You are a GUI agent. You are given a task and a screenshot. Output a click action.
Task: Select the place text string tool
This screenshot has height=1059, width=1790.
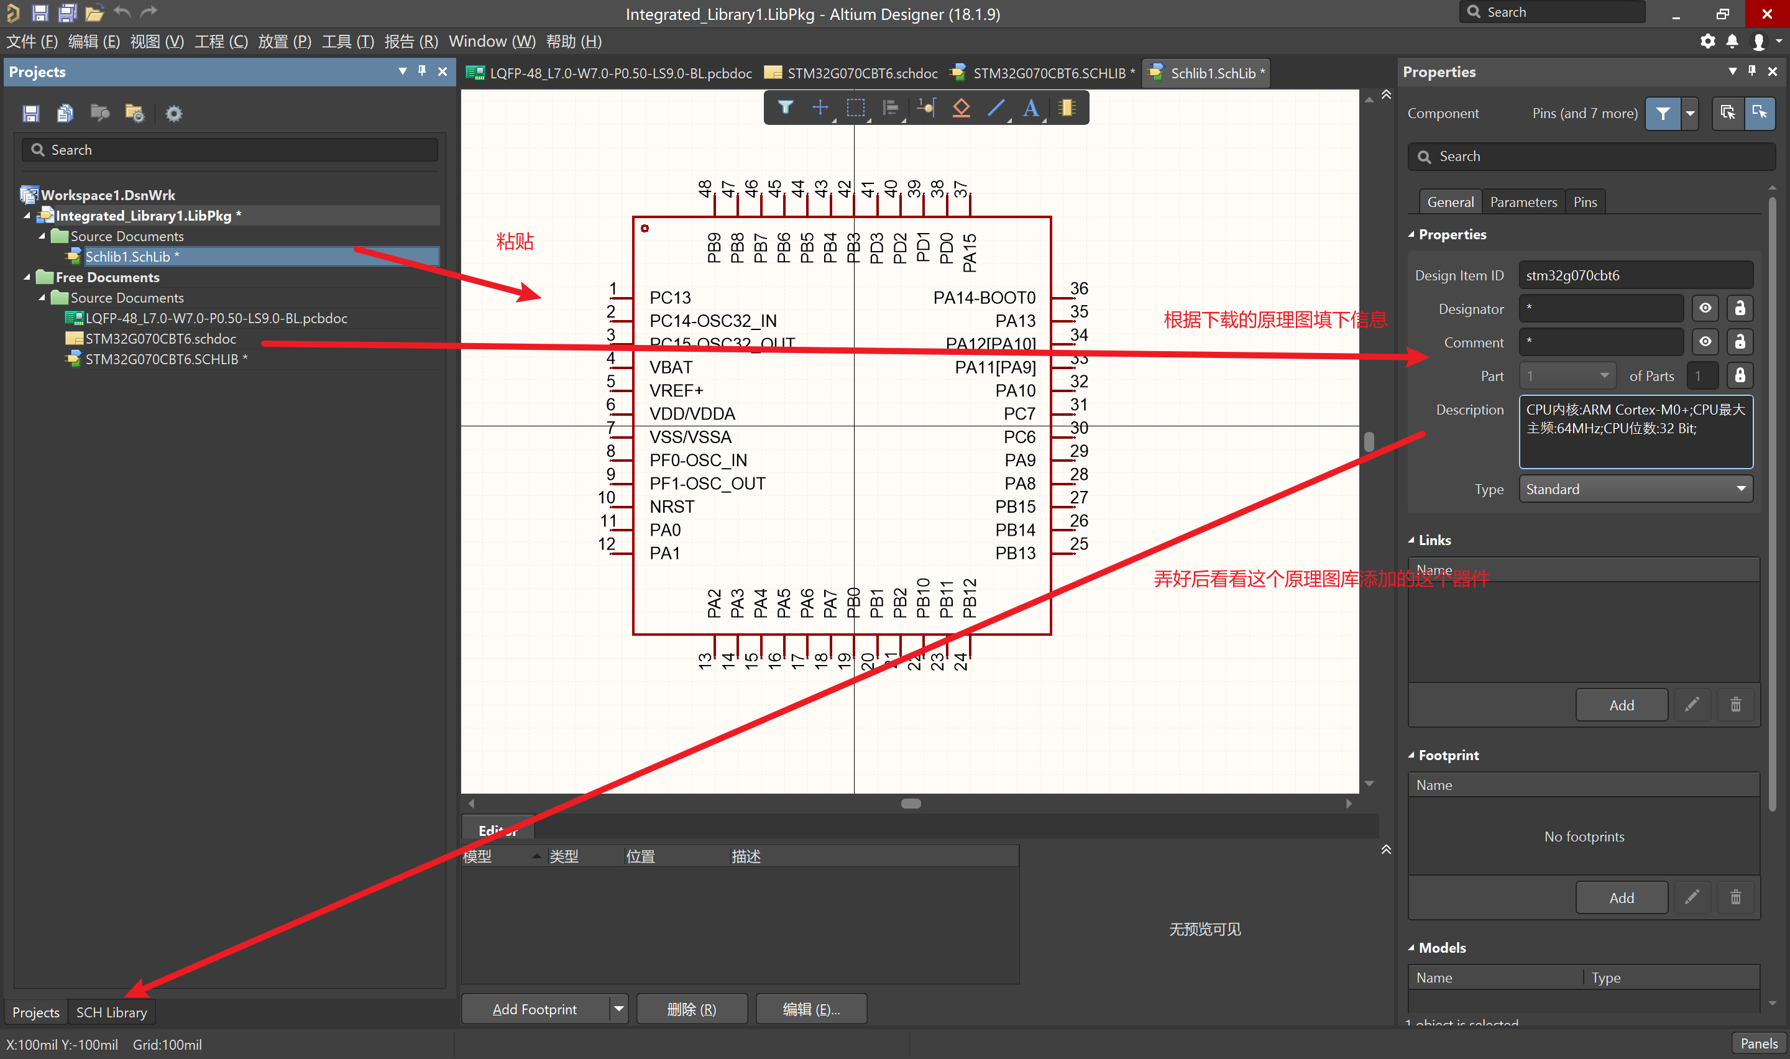pos(1031,108)
